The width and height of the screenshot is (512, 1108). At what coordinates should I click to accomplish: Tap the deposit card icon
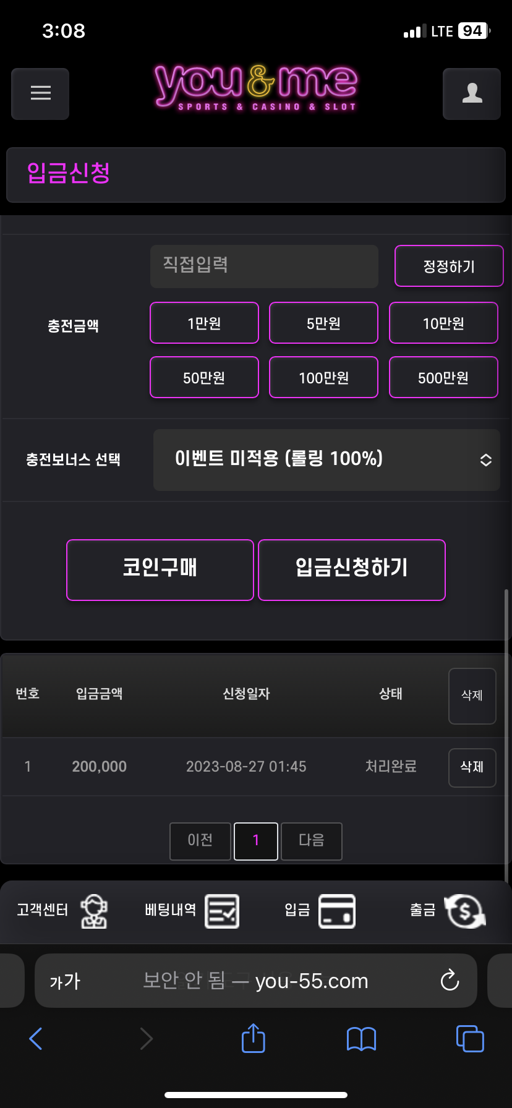pos(337,911)
